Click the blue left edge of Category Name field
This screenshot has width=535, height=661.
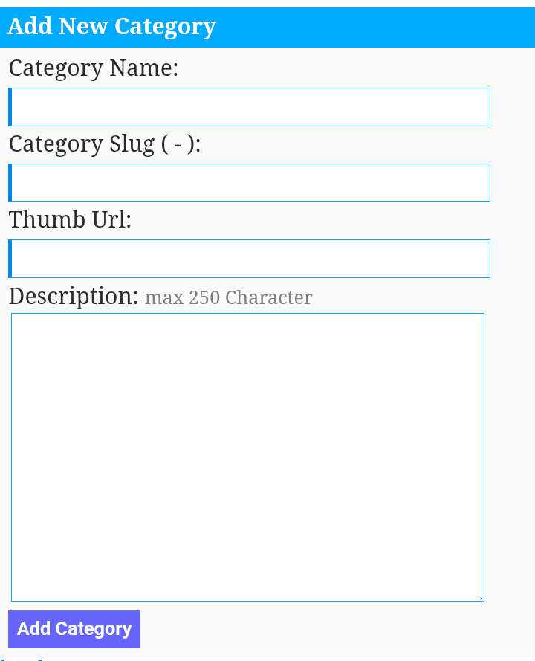10,107
